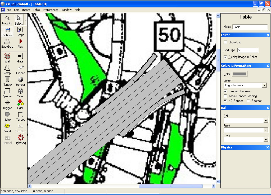Image resolution: width=271 pixels, height=195 pixels.
Task: Expand the Physics section
Action: pos(268,147)
